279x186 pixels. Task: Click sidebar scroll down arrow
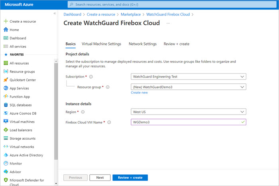56,183
